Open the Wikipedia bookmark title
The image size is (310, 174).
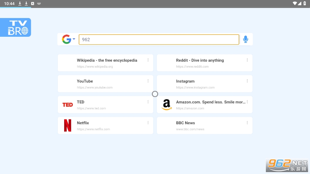click(107, 60)
